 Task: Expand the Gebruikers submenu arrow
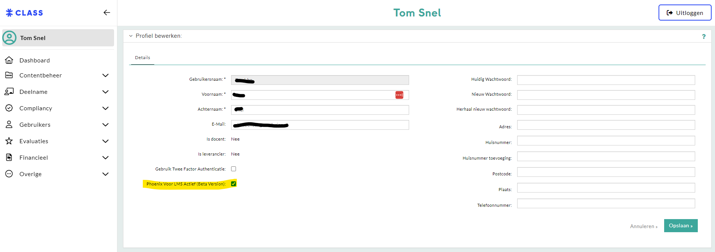coord(105,125)
